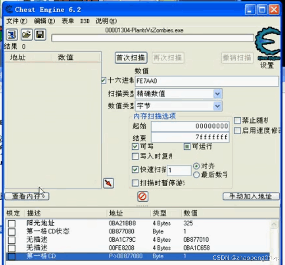Click address 0B877080 in second row

121,231
